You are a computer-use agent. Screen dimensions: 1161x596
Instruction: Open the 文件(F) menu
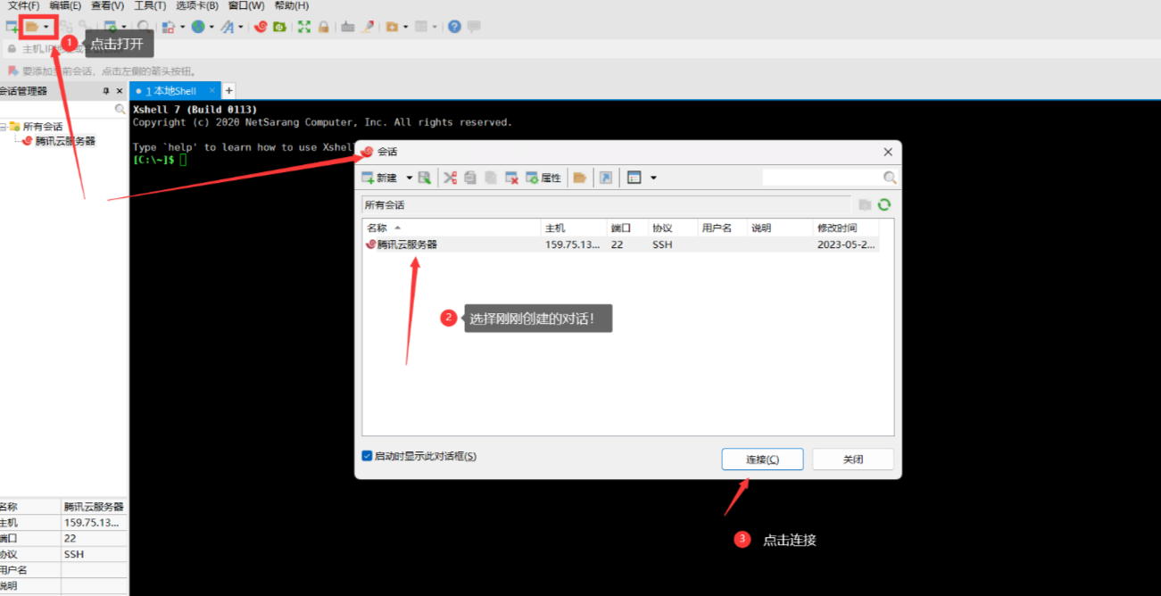[23, 5]
